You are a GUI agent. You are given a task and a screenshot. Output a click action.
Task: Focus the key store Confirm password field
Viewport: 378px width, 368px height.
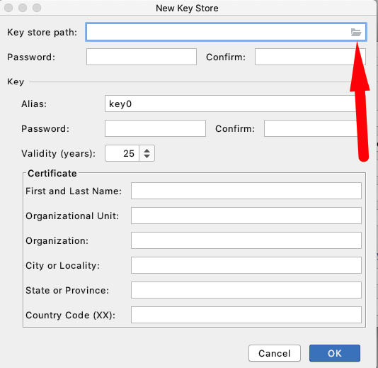coord(310,57)
